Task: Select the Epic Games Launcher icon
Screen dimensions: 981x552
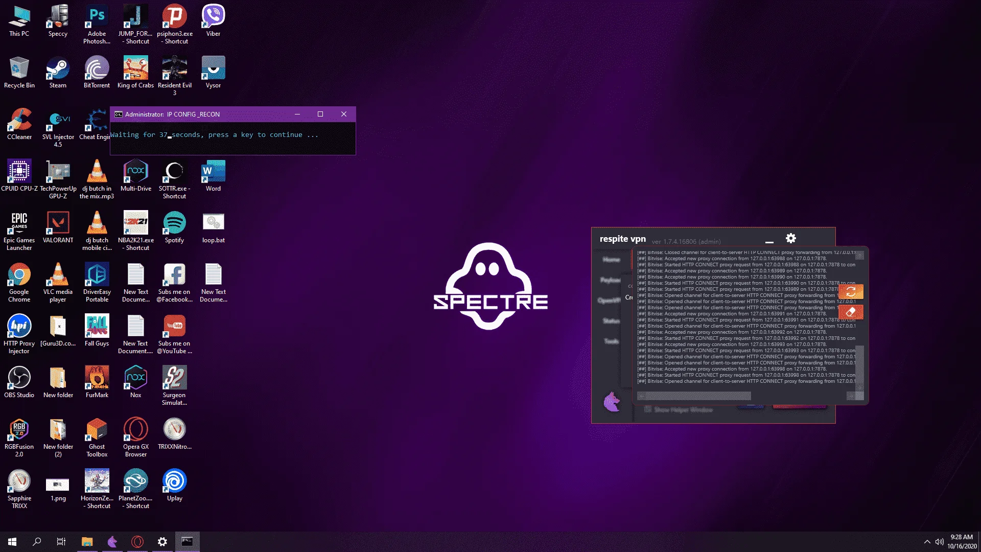Action: (x=19, y=232)
